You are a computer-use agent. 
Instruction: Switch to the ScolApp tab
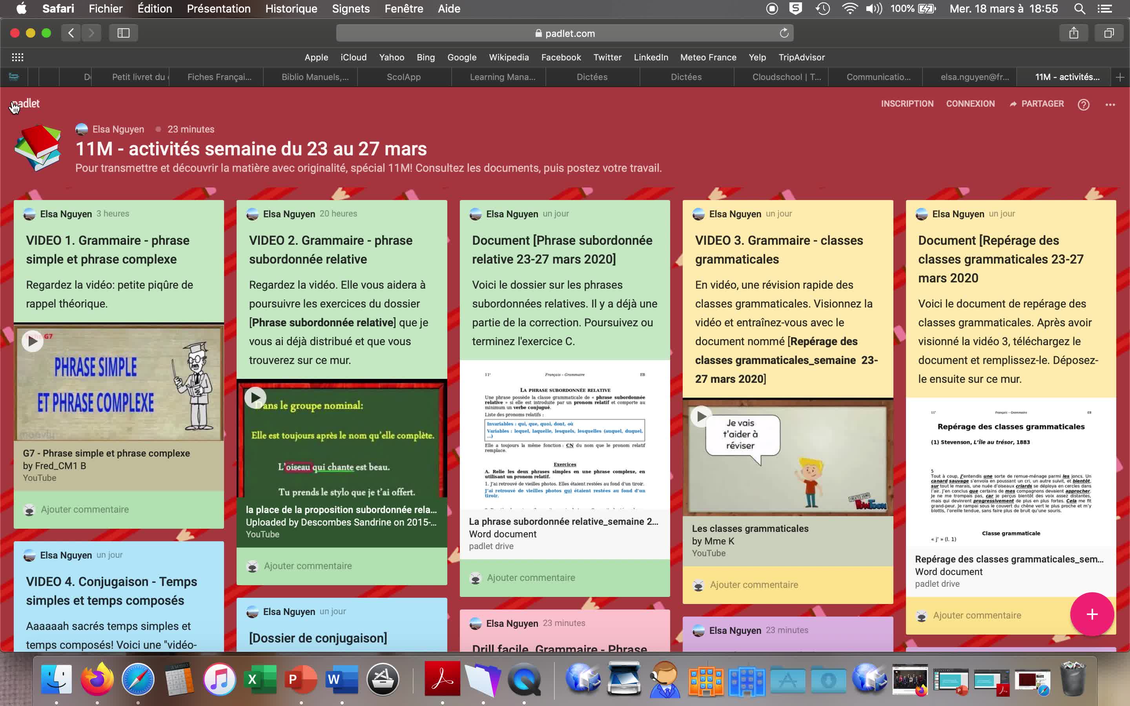403,77
